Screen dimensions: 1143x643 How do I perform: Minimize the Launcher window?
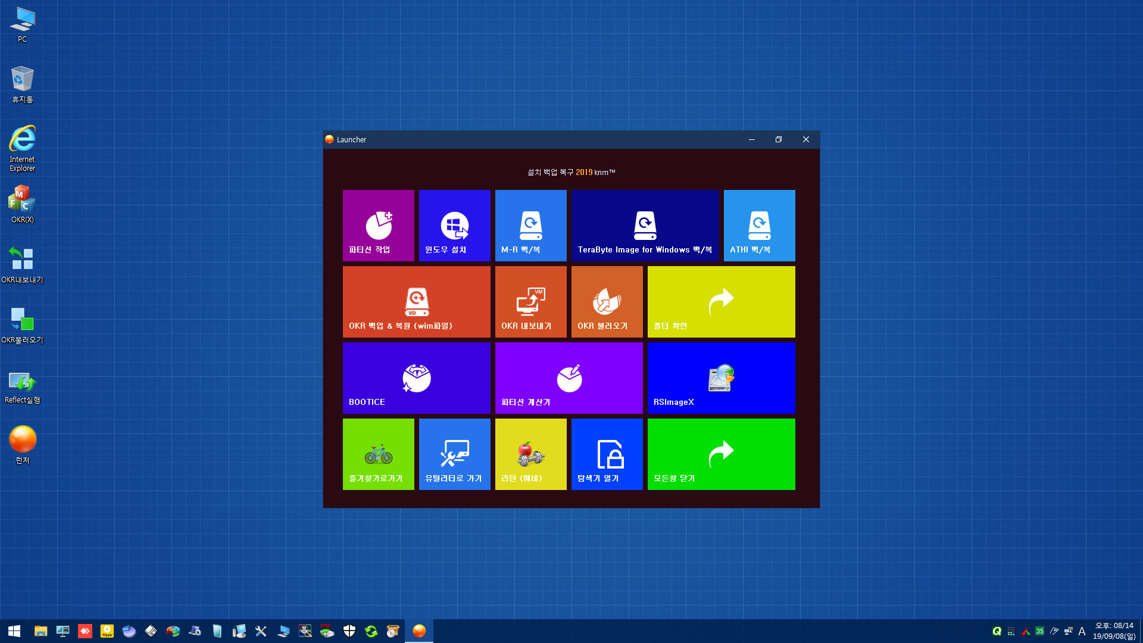click(751, 139)
